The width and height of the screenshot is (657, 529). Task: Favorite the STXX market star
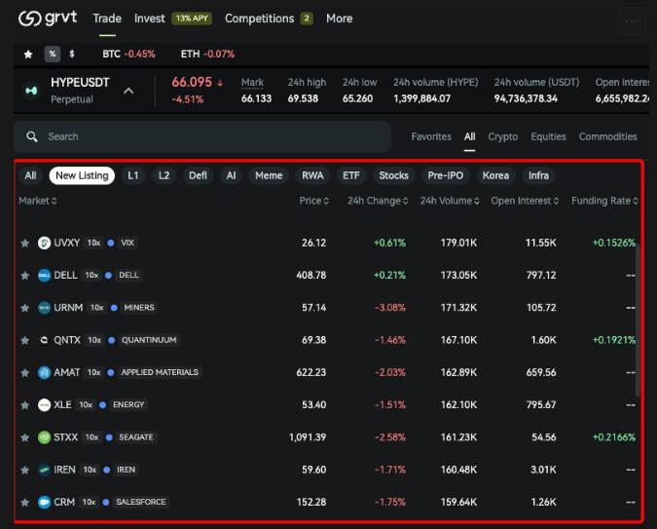click(25, 437)
